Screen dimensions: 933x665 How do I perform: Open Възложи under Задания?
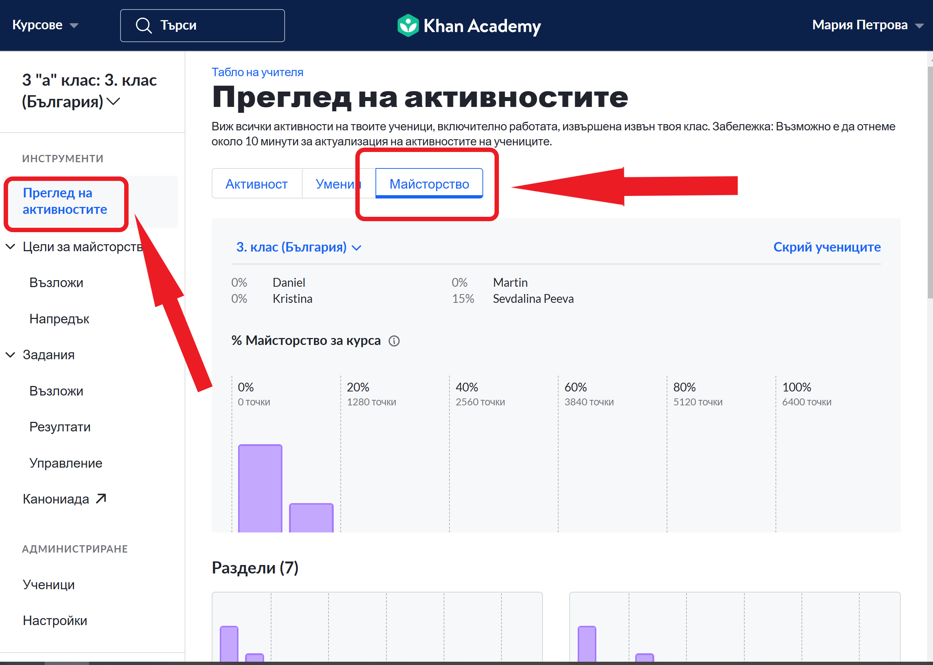tap(56, 391)
